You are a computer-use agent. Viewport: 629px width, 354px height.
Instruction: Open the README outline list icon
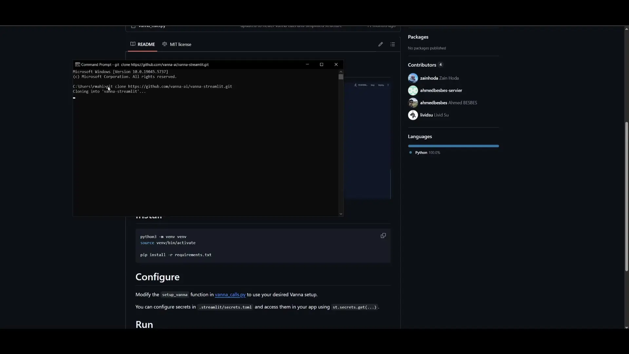pos(392,44)
